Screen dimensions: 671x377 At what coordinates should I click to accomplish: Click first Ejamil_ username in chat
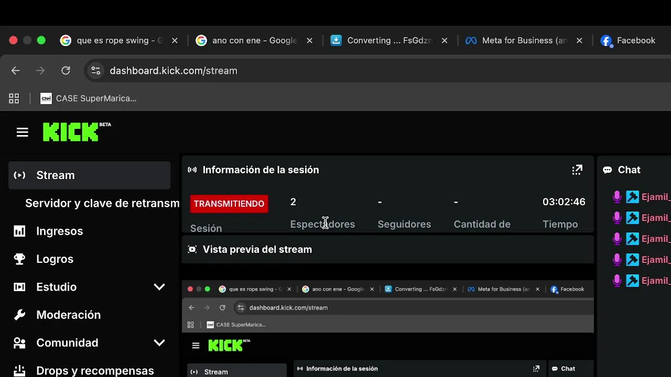click(656, 197)
